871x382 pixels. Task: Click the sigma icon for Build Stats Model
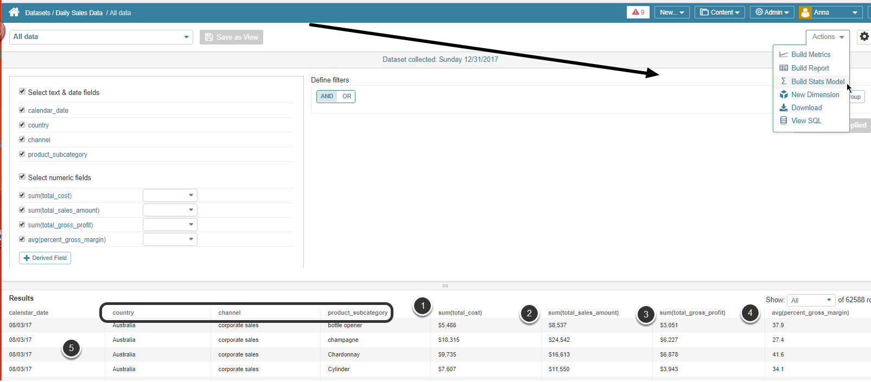[x=784, y=81]
